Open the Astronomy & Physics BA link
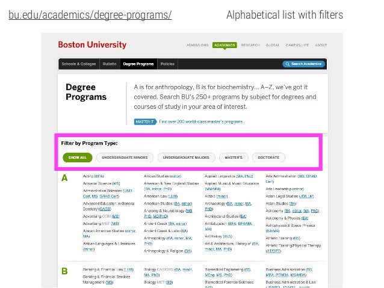Image resolution: width=384 pixels, height=288 pixels. [x=305, y=218]
